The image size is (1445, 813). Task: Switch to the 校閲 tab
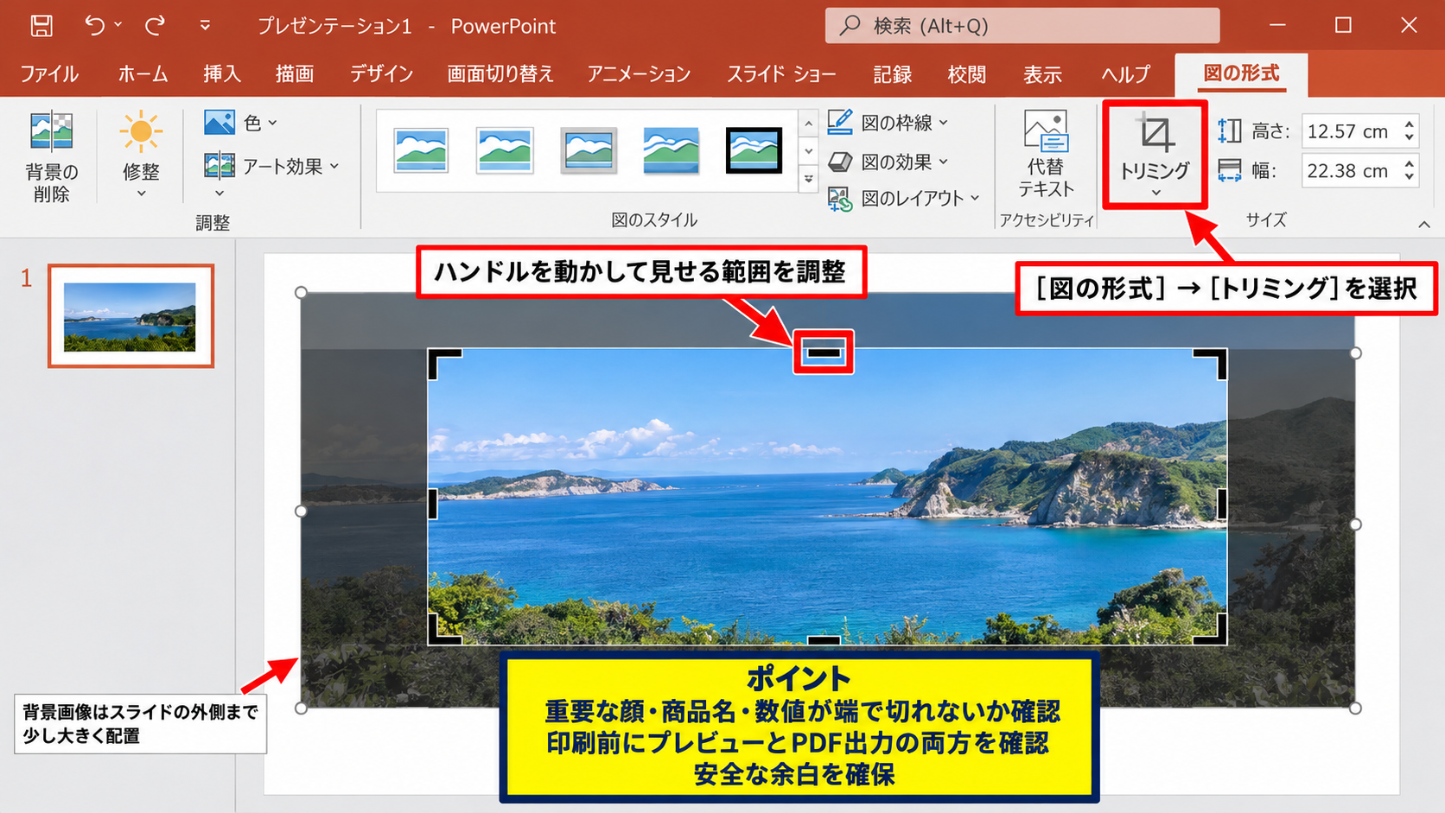pos(966,74)
